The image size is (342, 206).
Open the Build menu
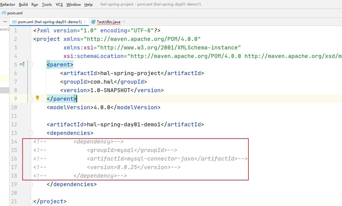click(23, 4)
